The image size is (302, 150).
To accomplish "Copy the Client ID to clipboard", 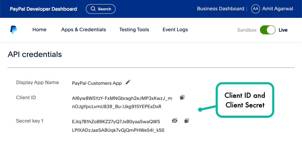I will (x=182, y=97).
